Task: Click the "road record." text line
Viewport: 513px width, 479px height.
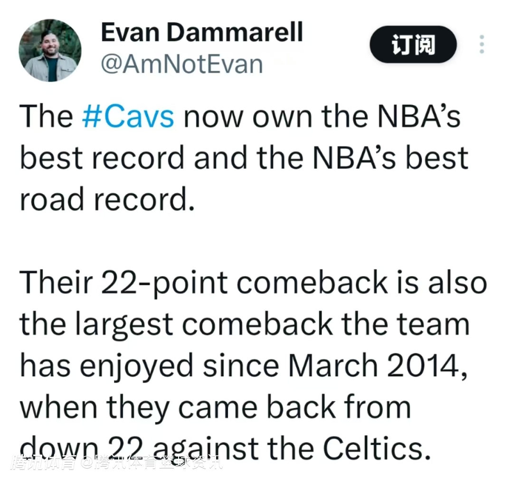Action: coord(107,200)
